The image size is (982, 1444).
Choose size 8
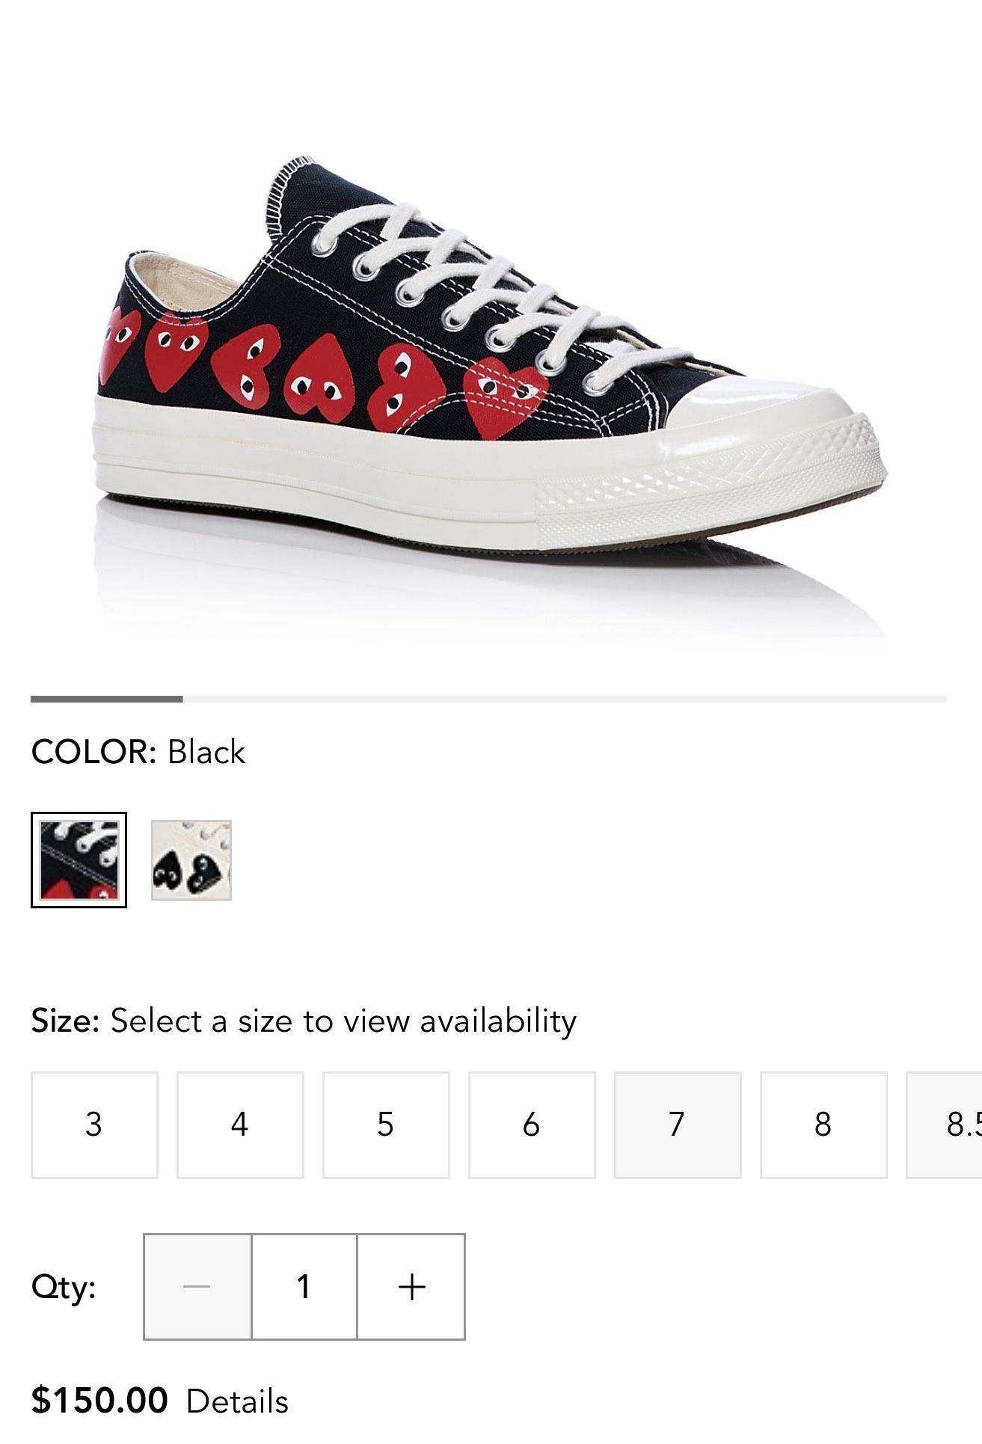823,1125
